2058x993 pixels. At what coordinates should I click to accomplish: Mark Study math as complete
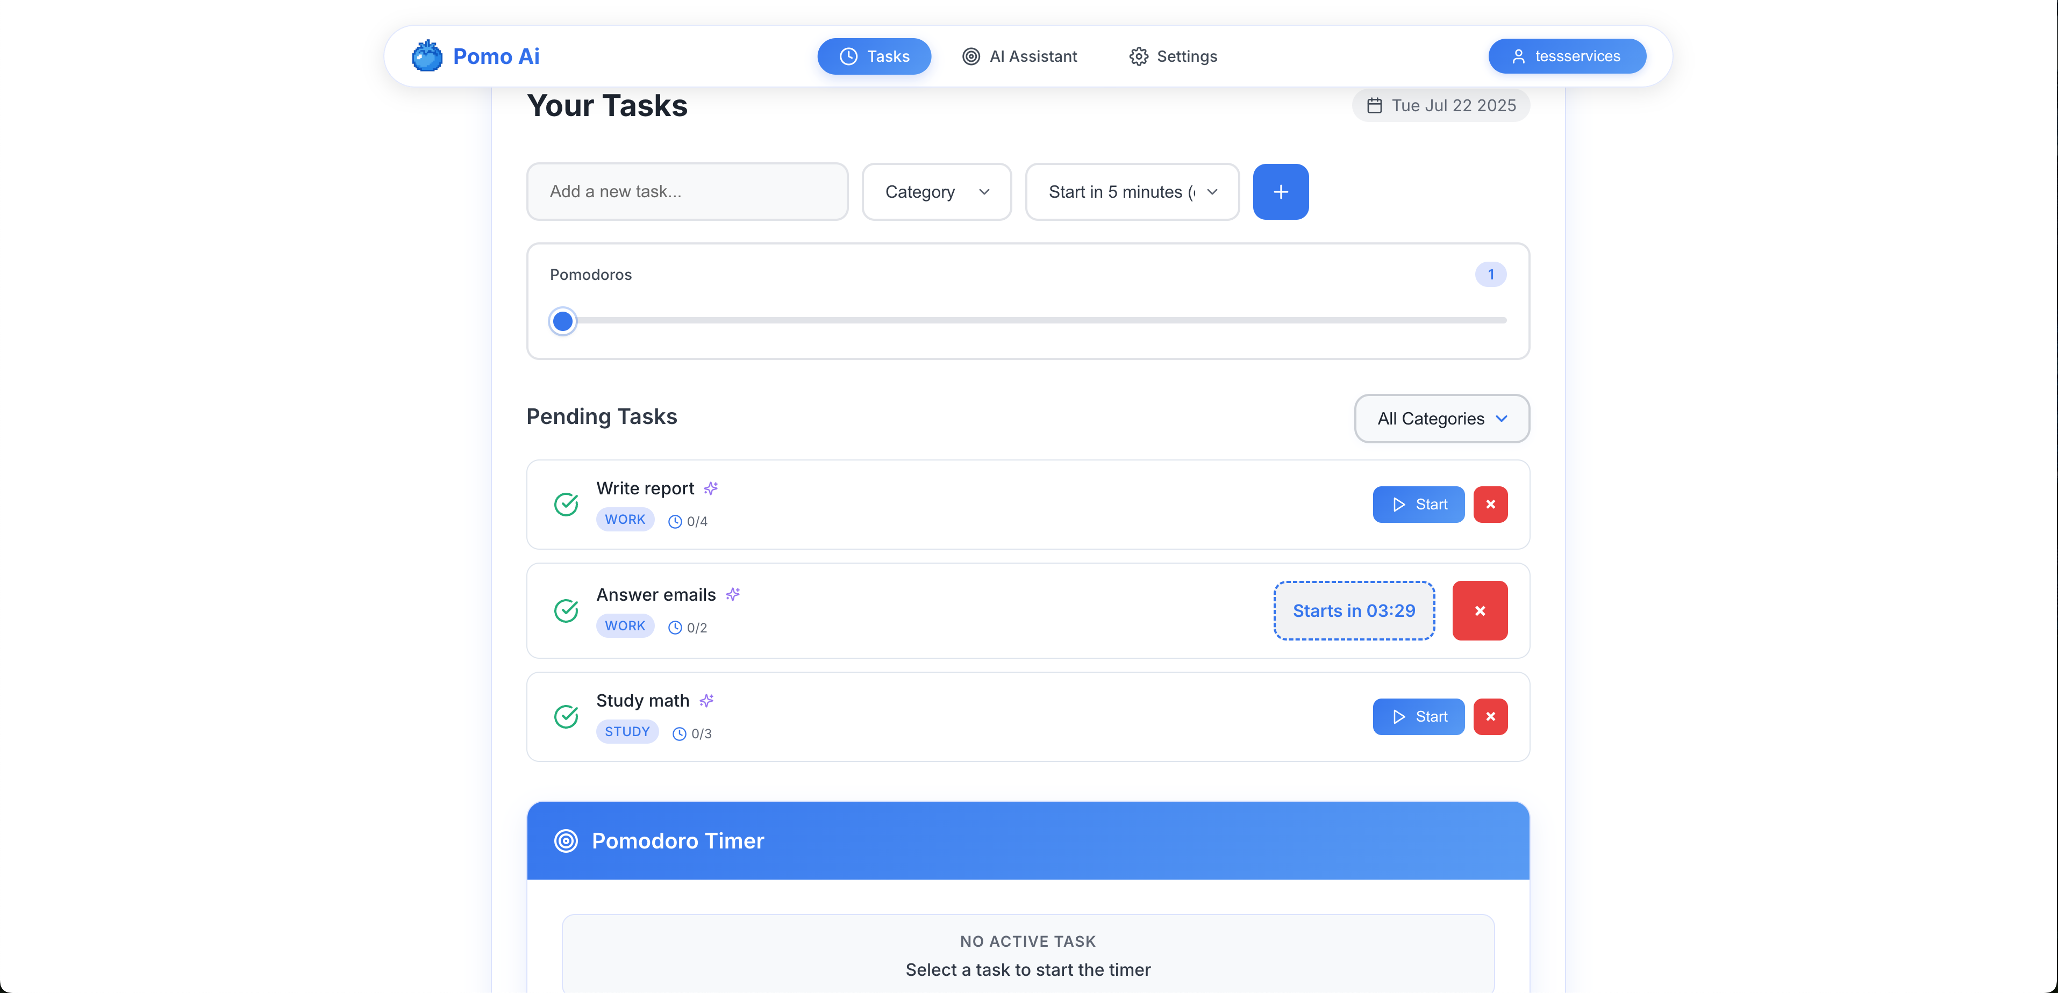click(567, 717)
